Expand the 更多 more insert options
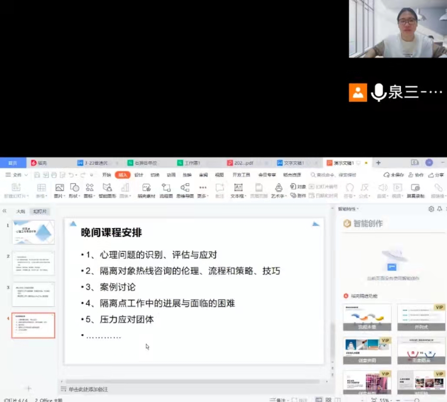 tap(203, 190)
